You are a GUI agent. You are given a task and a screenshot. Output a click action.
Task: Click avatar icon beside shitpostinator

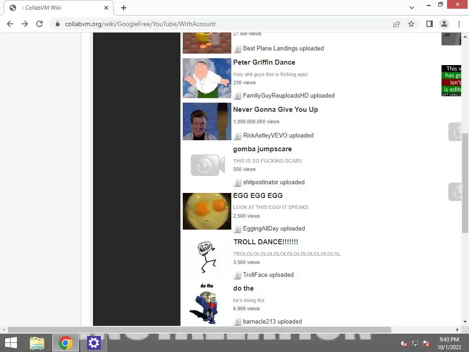(x=238, y=183)
